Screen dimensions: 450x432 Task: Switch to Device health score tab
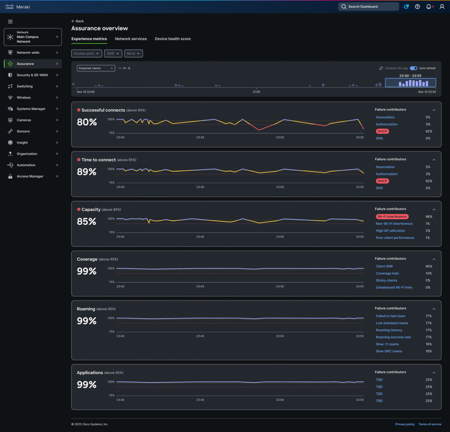tap(172, 39)
